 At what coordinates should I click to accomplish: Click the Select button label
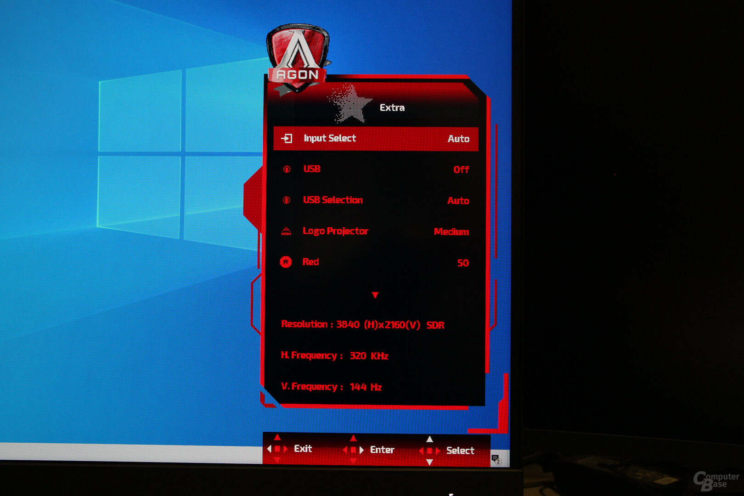click(x=460, y=451)
